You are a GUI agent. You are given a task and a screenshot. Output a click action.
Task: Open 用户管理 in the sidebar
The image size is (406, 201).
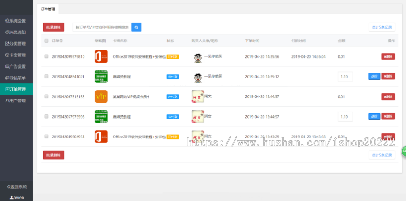tap(17, 100)
